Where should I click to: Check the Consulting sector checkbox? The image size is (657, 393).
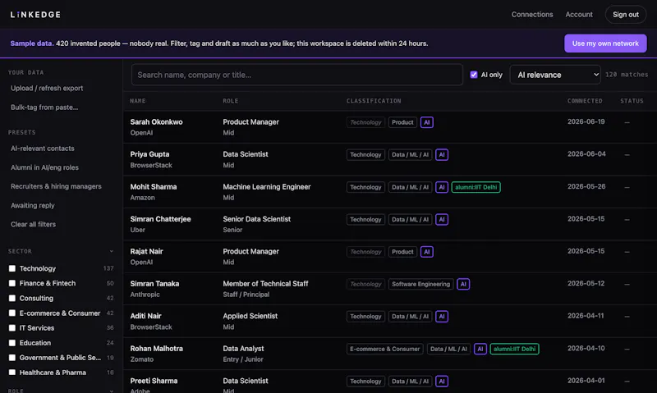tap(12, 299)
